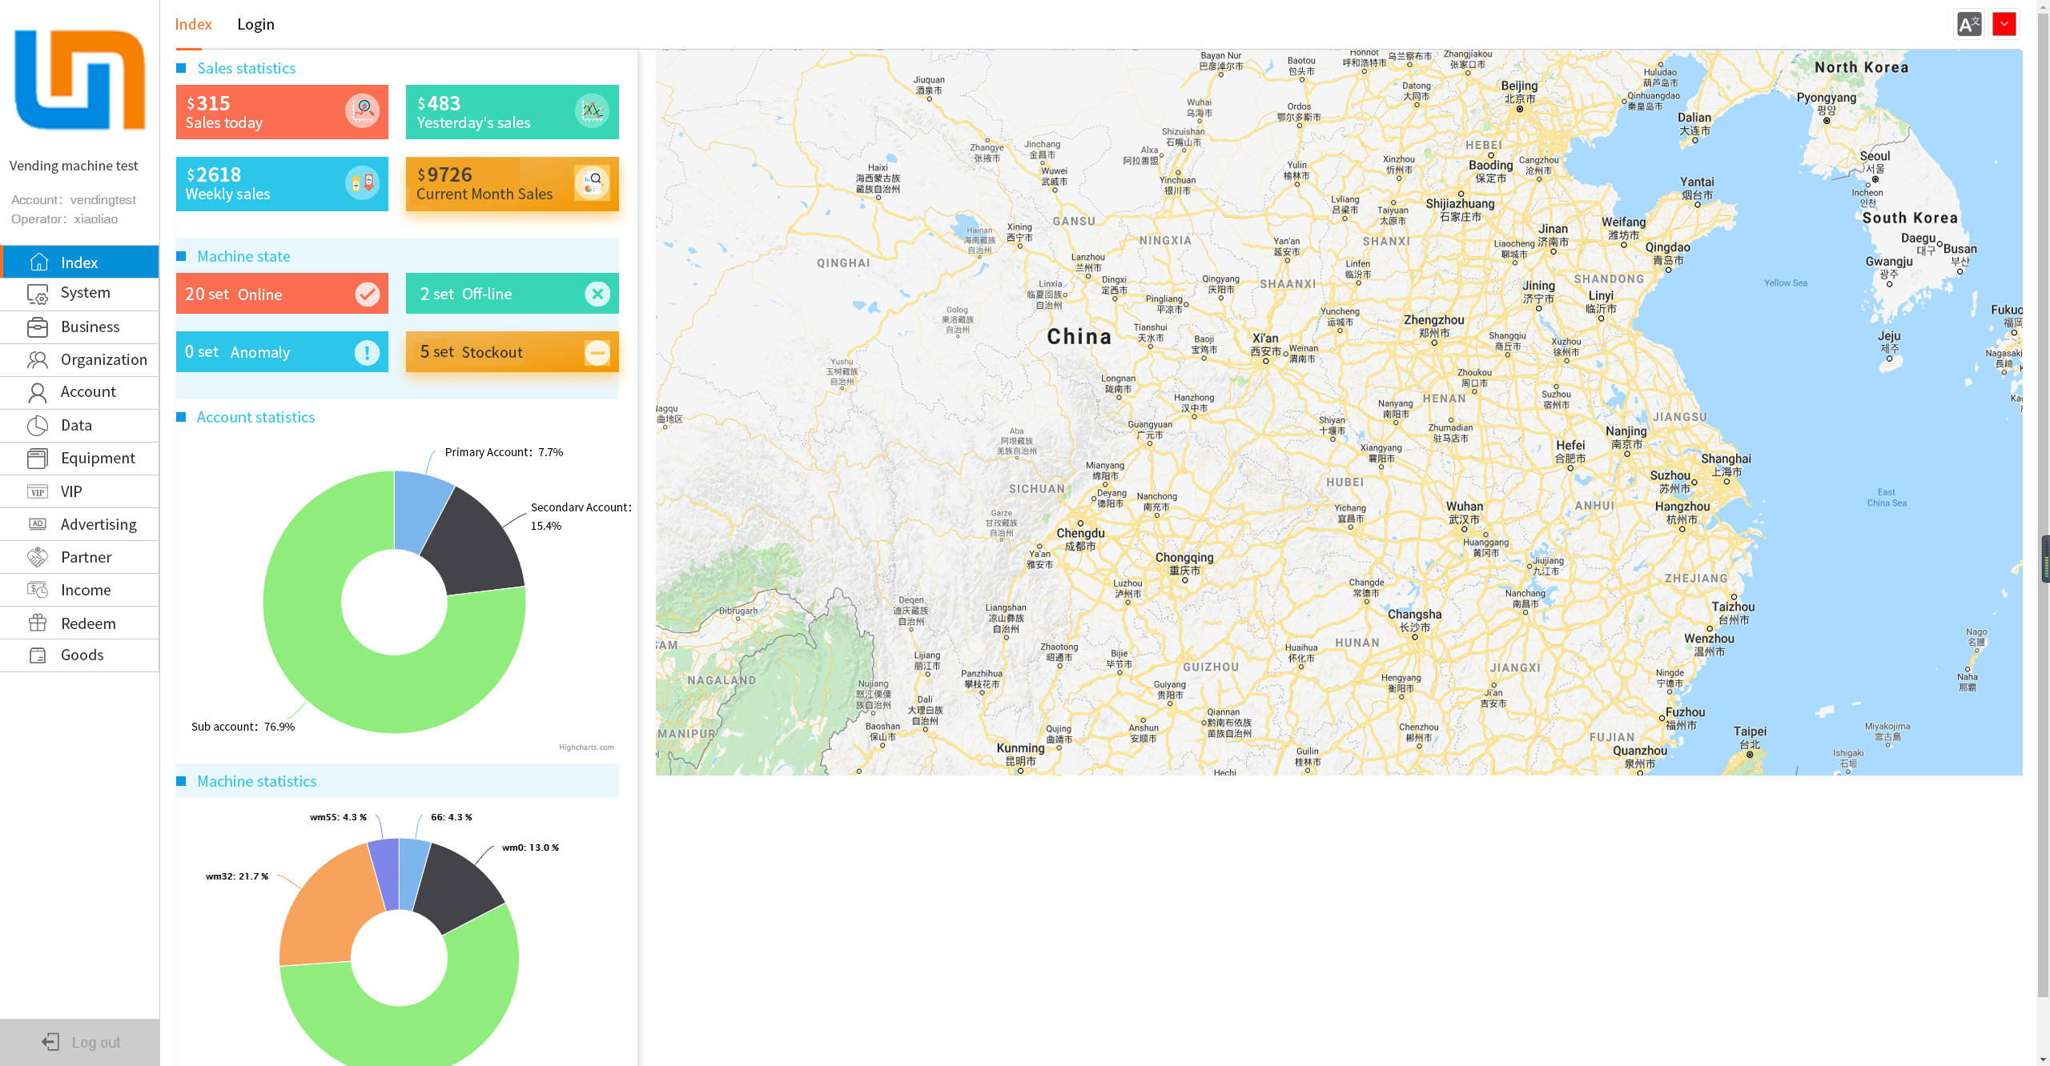Switch to the Login tab at top
Screen dimensions: 2050x1066
[x=256, y=24]
